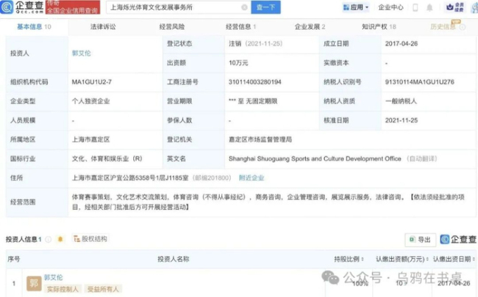
Task: Click the 导出 export button
Action: 420,239
